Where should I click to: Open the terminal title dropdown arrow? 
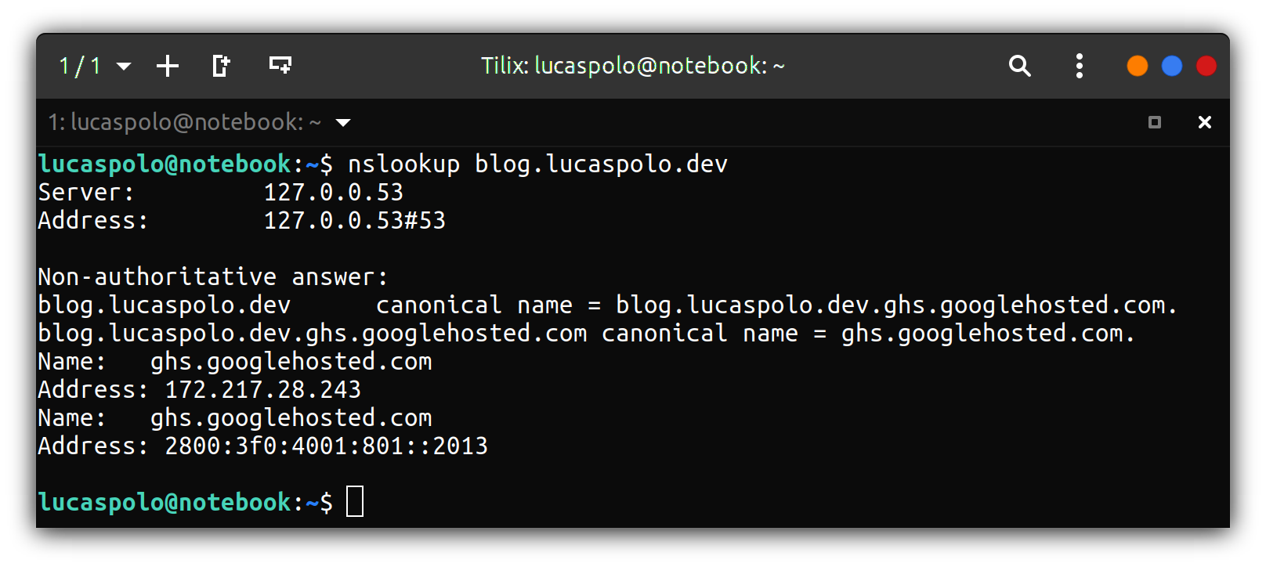pos(343,123)
